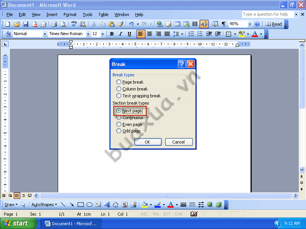
Task: Justify the paragraph text
Action: click(x=167, y=34)
